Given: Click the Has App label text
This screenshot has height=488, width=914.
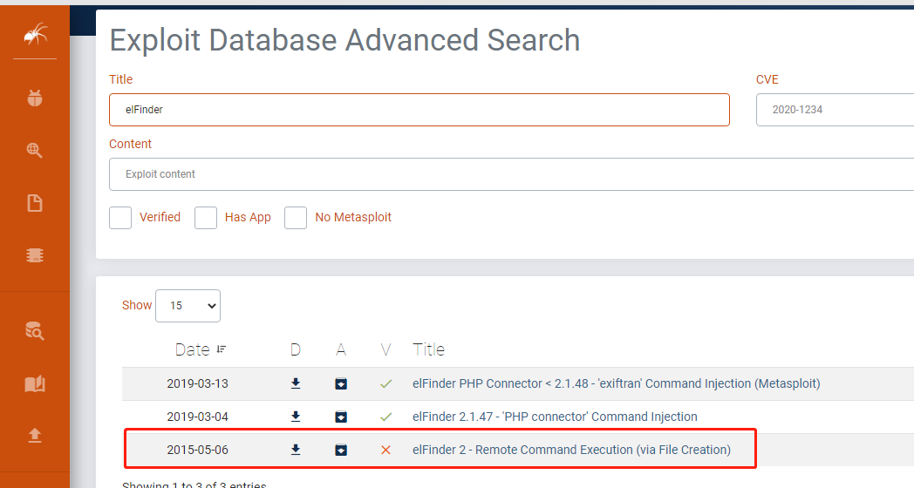Looking at the screenshot, I should click(x=248, y=217).
